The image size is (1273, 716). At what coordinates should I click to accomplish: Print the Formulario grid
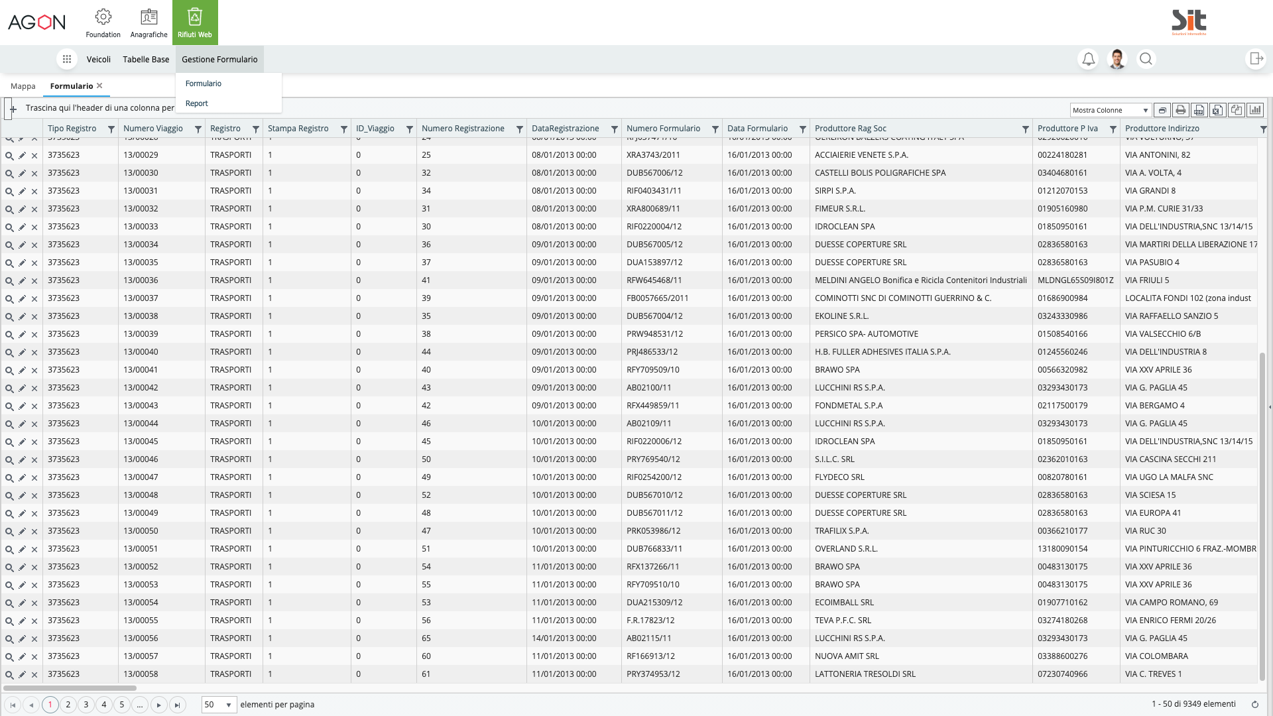click(1181, 109)
